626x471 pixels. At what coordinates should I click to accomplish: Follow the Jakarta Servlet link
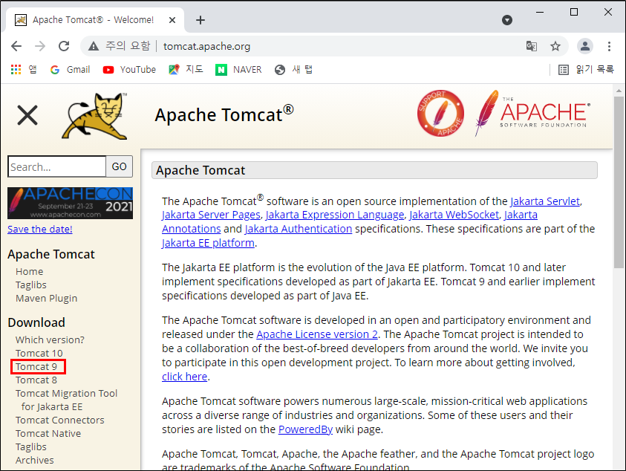coord(545,201)
